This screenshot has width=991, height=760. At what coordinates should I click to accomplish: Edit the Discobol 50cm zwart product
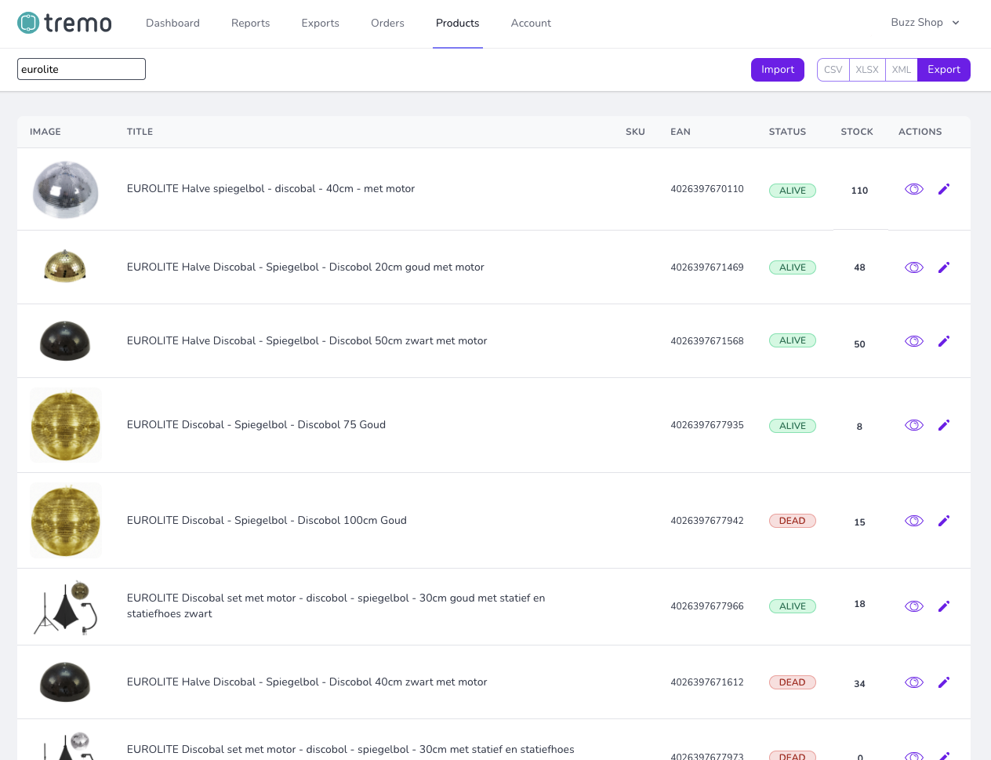click(944, 341)
